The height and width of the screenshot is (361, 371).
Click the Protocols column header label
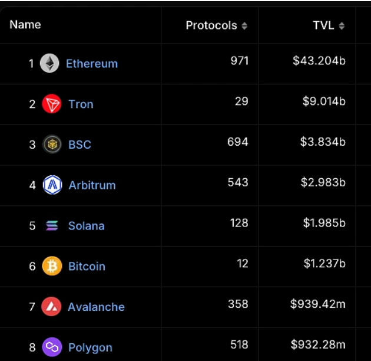tap(211, 25)
